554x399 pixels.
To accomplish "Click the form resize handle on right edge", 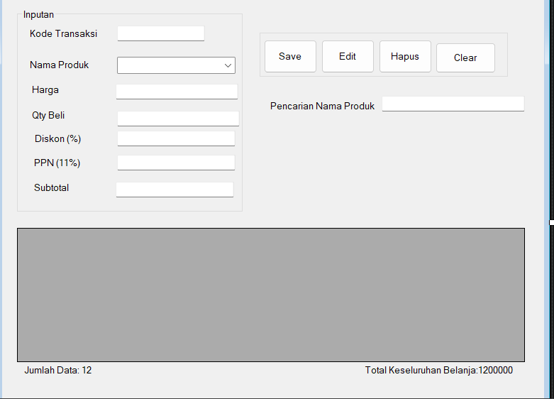I will pyautogui.click(x=551, y=222).
